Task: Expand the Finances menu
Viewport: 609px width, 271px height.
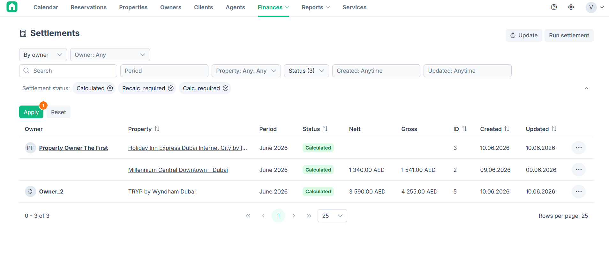Action: tap(274, 7)
